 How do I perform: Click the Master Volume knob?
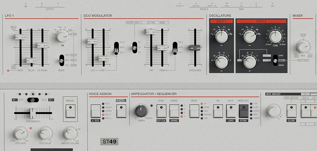(69, 134)
